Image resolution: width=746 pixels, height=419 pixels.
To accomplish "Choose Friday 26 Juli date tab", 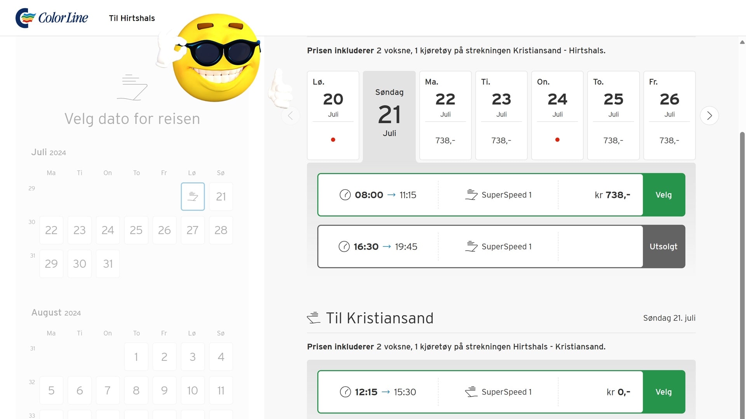I will (x=669, y=115).
